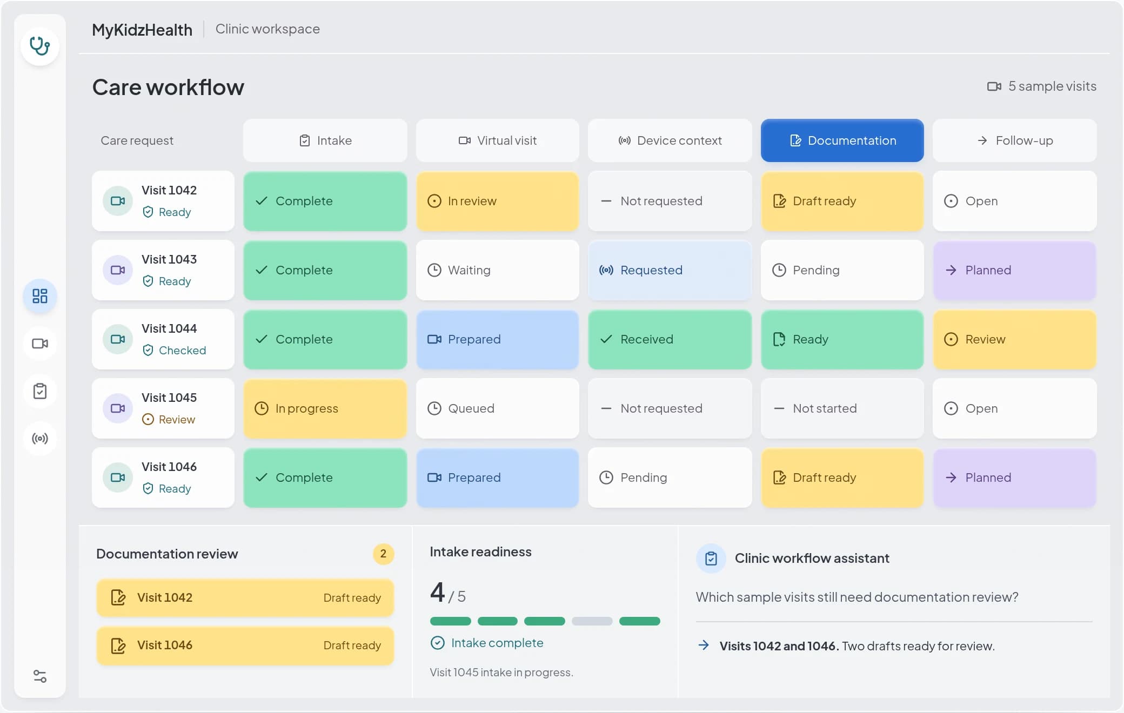
Task: Open the video visits sidebar icon
Action: click(x=40, y=344)
